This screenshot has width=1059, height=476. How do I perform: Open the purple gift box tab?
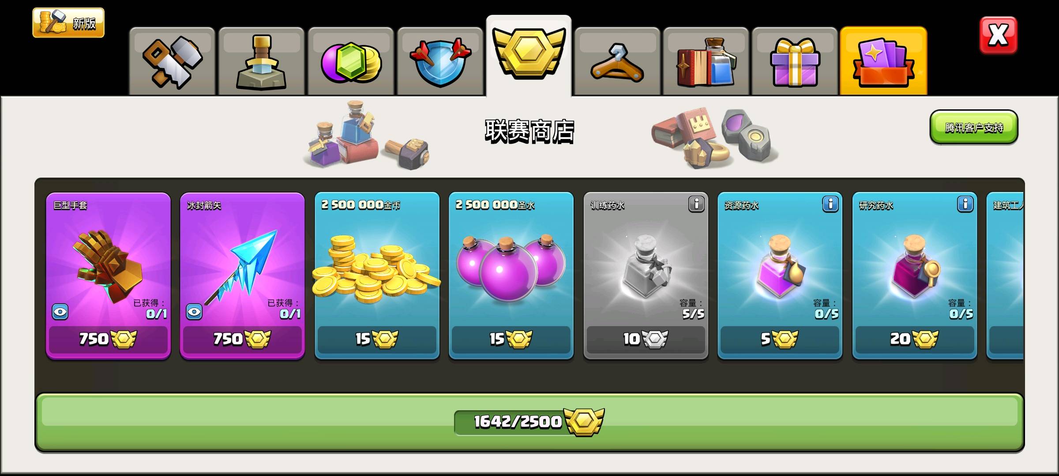tap(795, 61)
